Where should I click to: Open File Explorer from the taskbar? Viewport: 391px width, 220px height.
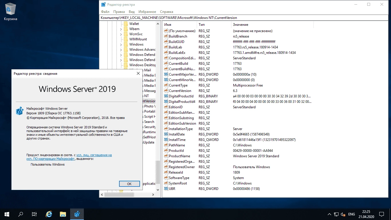(63, 214)
